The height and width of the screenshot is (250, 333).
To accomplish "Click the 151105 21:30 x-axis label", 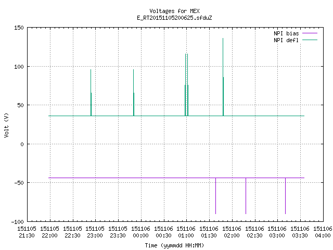I will pos(27,232).
